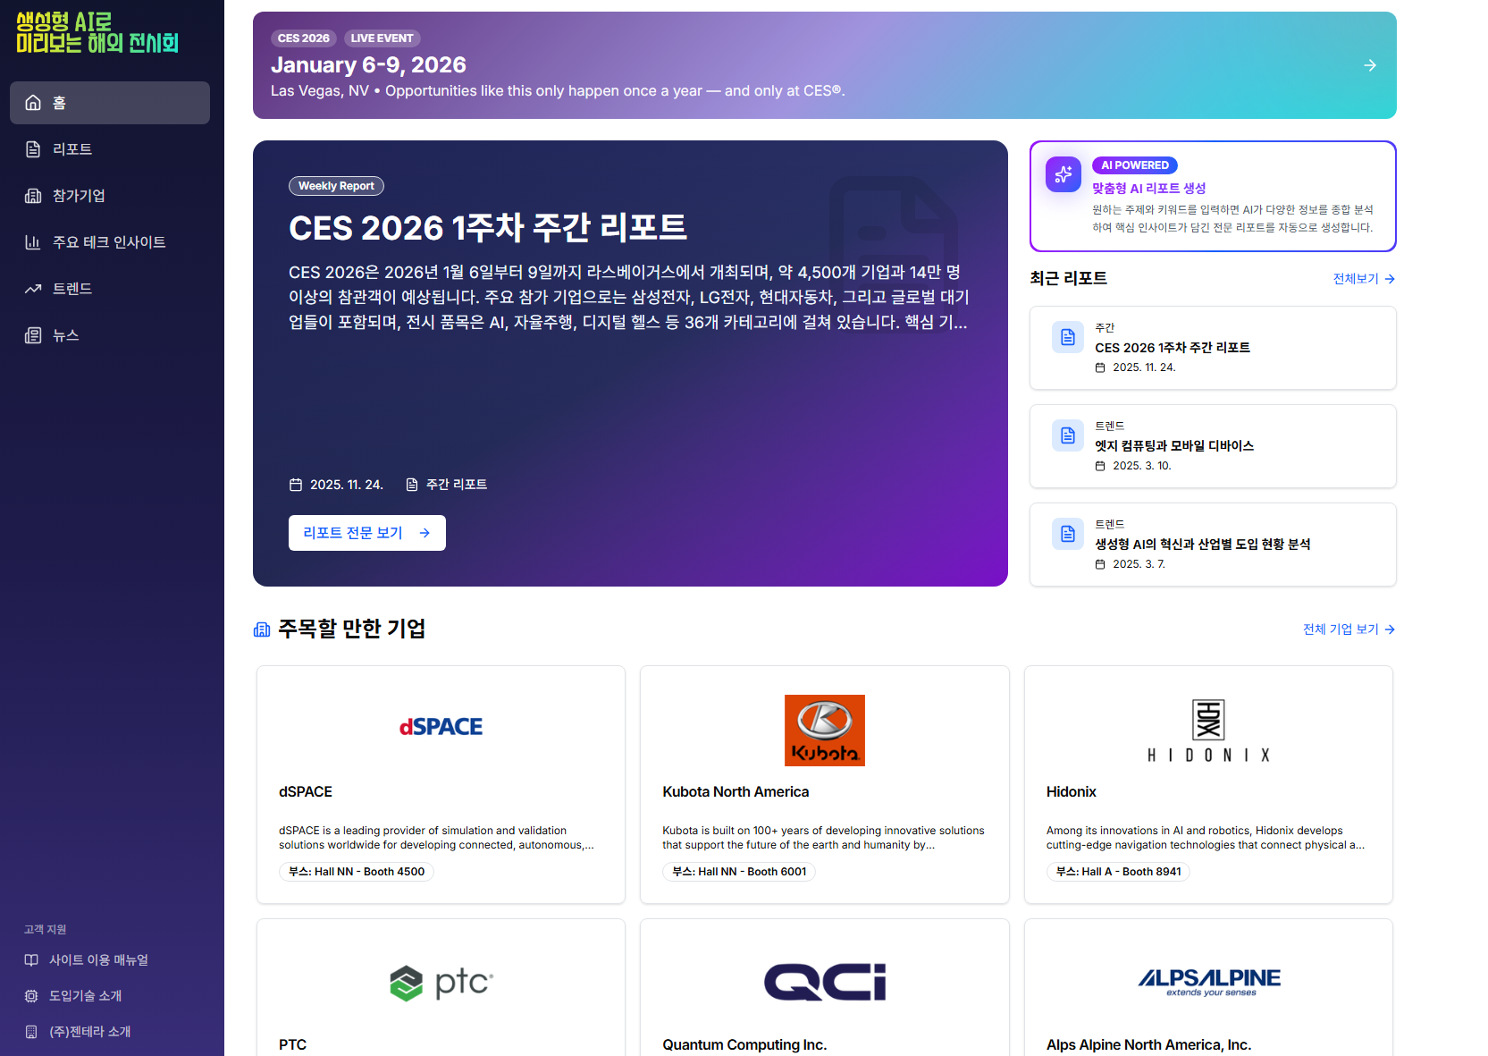Click the report document icon in sidebar
The width and height of the screenshot is (1488, 1056).
click(33, 149)
